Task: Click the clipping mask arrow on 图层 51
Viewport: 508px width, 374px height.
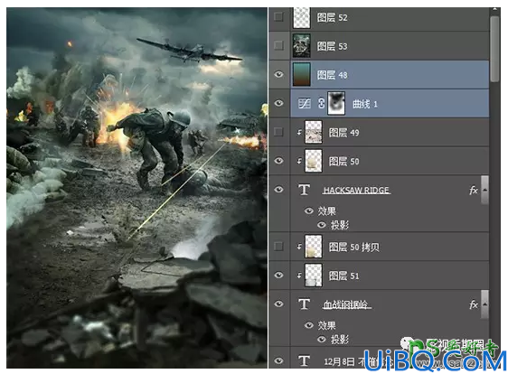Action: click(300, 276)
